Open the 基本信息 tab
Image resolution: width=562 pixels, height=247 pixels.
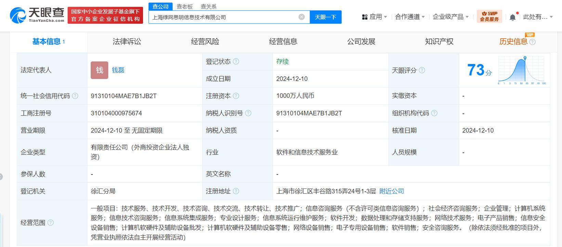click(x=49, y=42)
